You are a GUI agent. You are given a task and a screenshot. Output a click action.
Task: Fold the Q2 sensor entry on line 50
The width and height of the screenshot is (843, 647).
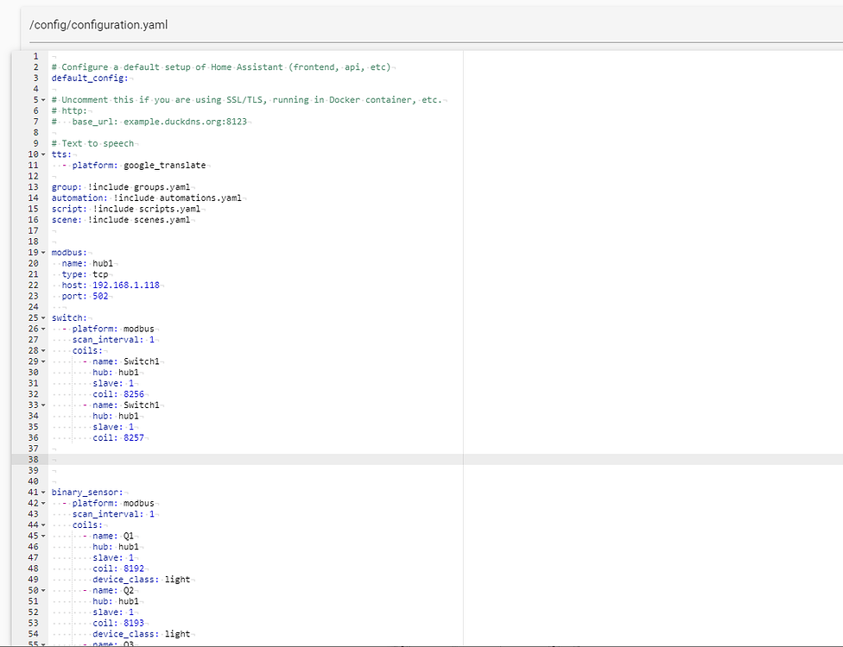tap(43, 591)
